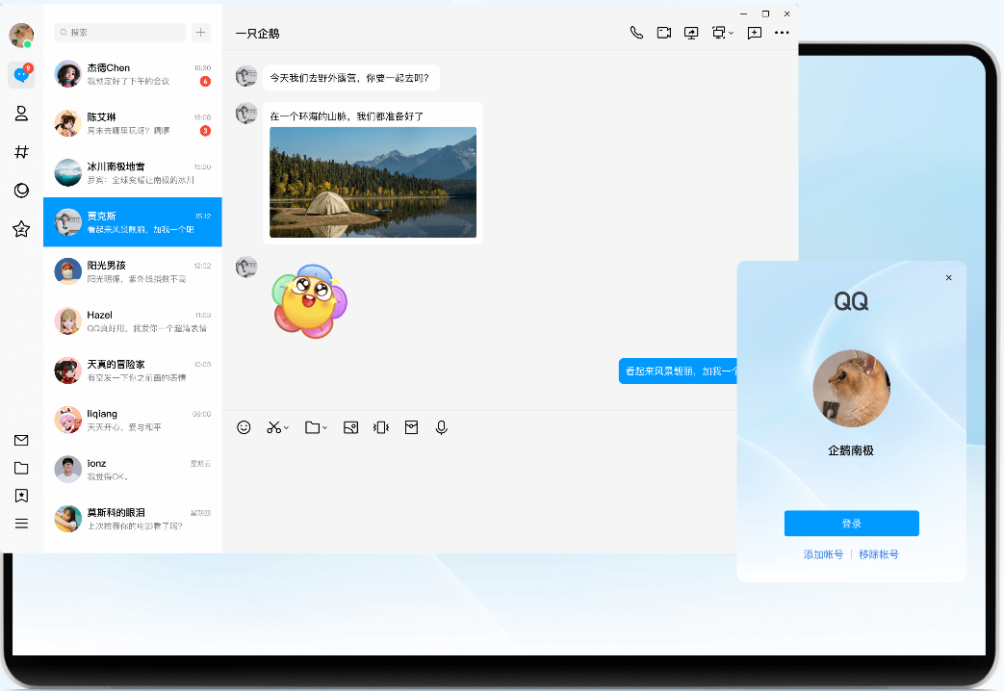1004x691 pixels.
Task: Click the 添加帐号 add account link
Action: coord(823,554)
